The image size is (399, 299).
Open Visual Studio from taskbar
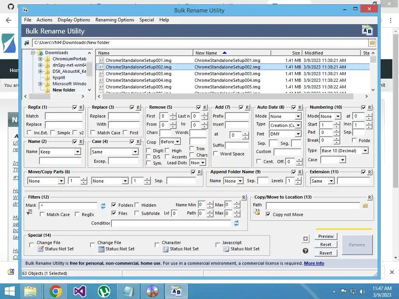(79, 291)
